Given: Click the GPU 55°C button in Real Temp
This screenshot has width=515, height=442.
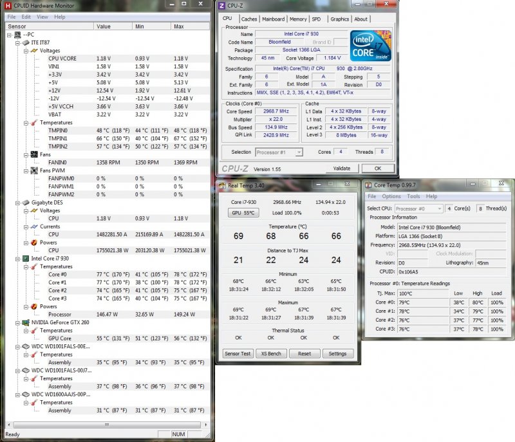Looking at the screenshot, I should pyautogui.click(x=243, y=212).
